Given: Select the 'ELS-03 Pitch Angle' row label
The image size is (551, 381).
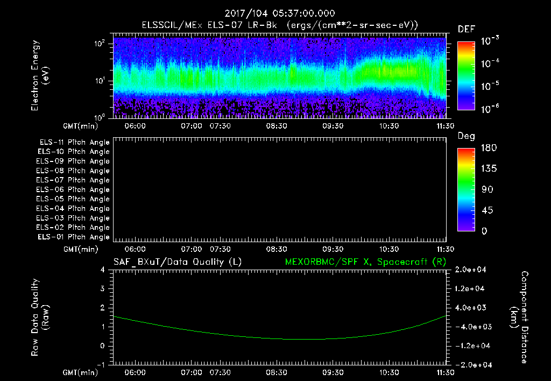Looking at the screenshot, I should 73,218.
